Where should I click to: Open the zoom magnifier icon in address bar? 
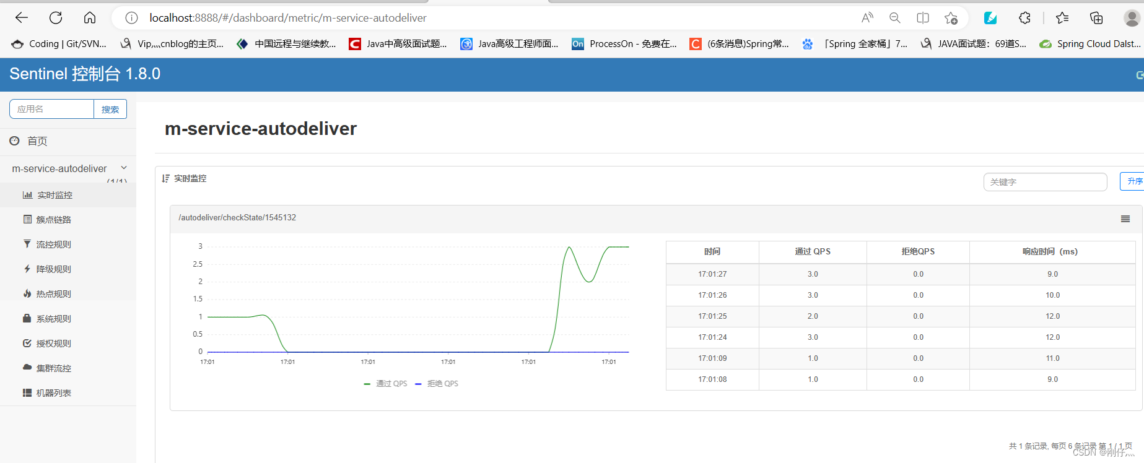pyautogui.click(x=895, y=18)
